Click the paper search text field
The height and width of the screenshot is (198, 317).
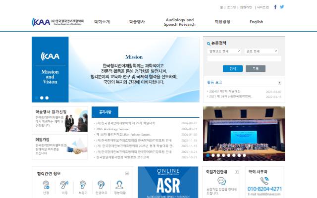tap(244, 58)
